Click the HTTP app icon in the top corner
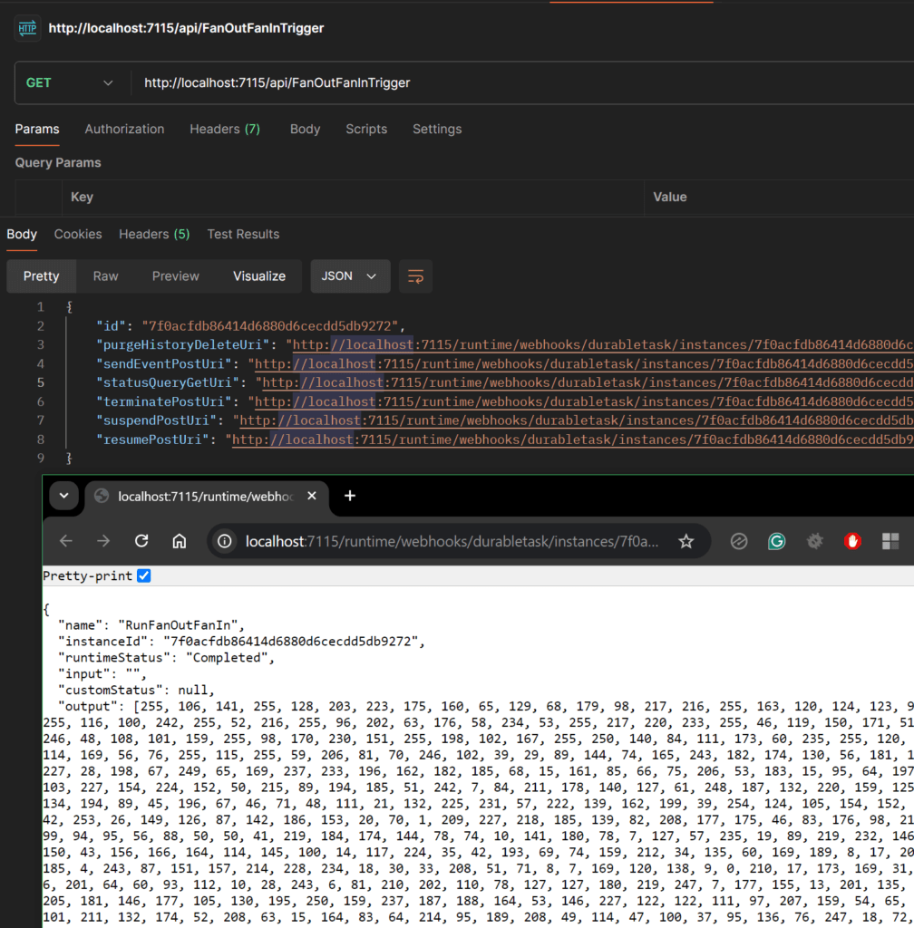Viewport: 914px width, 928px height. coord(27,27)
